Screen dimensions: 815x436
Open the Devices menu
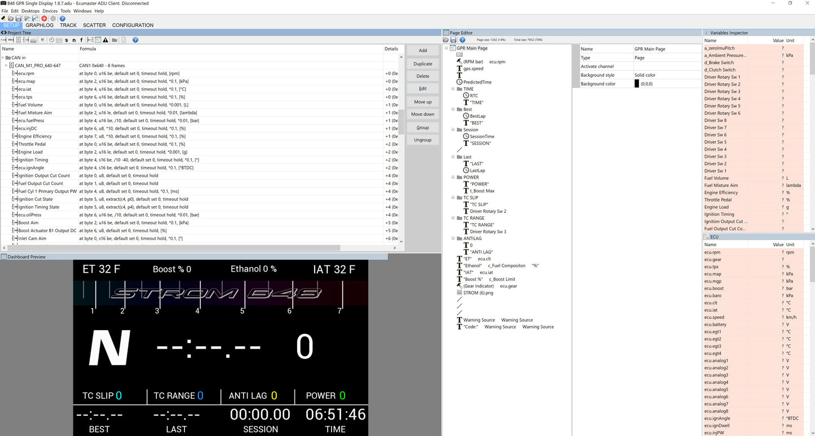pos(50,11)
